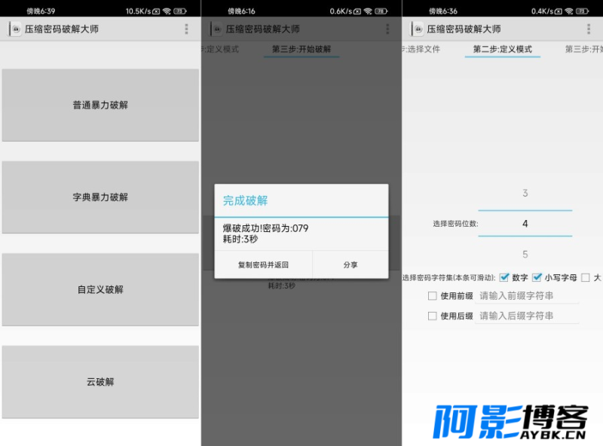Tap the 选择密码位数: label
Image resolution: width=603 pixels, height=446 pixels.
tap(456, 224)
